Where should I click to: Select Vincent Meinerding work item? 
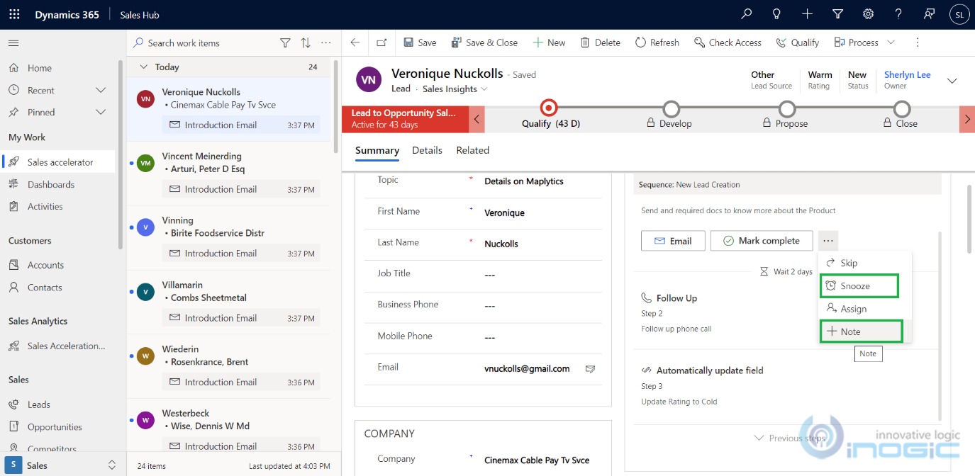pos(228,173)
